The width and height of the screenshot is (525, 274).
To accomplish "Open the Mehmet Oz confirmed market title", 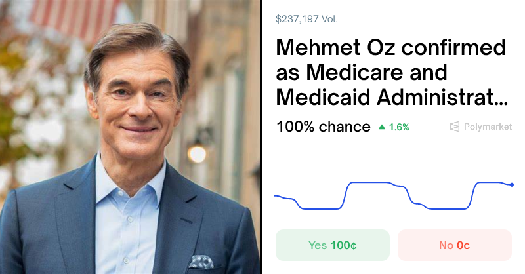I will coord(391,72).
